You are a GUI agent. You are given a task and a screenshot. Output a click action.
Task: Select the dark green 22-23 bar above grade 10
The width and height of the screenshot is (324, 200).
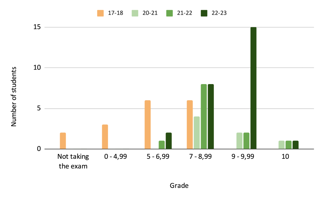tap(295, 145)
